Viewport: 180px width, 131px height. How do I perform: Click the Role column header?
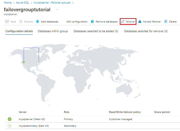pyautogui.click(x=67, y=112)
